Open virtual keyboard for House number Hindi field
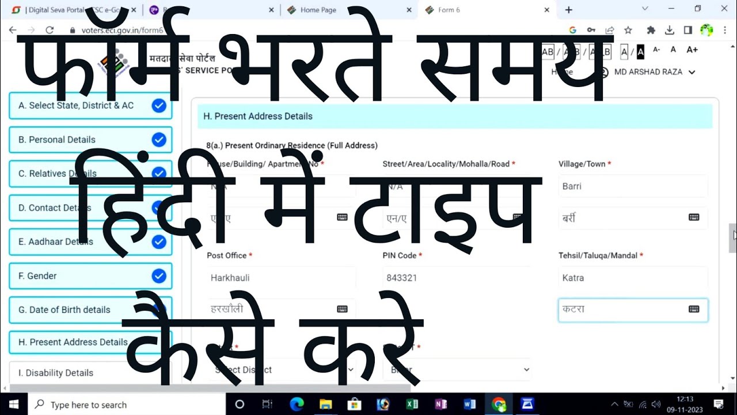The width and height of the screenshot is (737, 415). tap(342, 217)
